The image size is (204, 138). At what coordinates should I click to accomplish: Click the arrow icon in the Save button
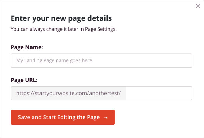click(105, 118)
